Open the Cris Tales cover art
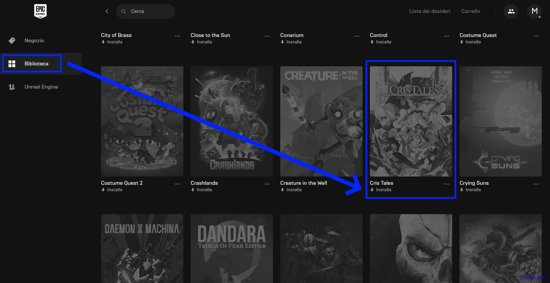Image resolution: width=550 pixels, height=283 pixels. point(411,121)
